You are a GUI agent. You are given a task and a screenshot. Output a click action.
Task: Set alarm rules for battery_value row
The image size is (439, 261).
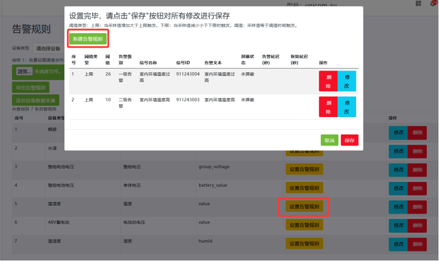(x=304, y=187)
